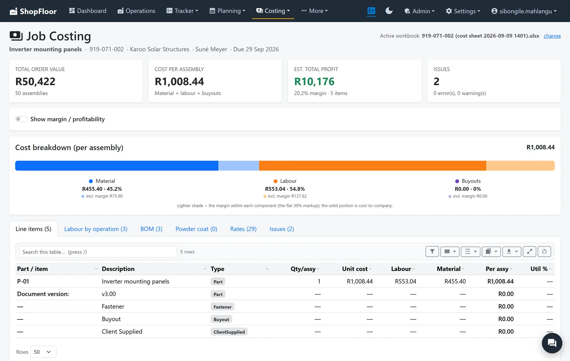Switch to BOM (3) tab

pyautogui.click(x=151, y=229)
